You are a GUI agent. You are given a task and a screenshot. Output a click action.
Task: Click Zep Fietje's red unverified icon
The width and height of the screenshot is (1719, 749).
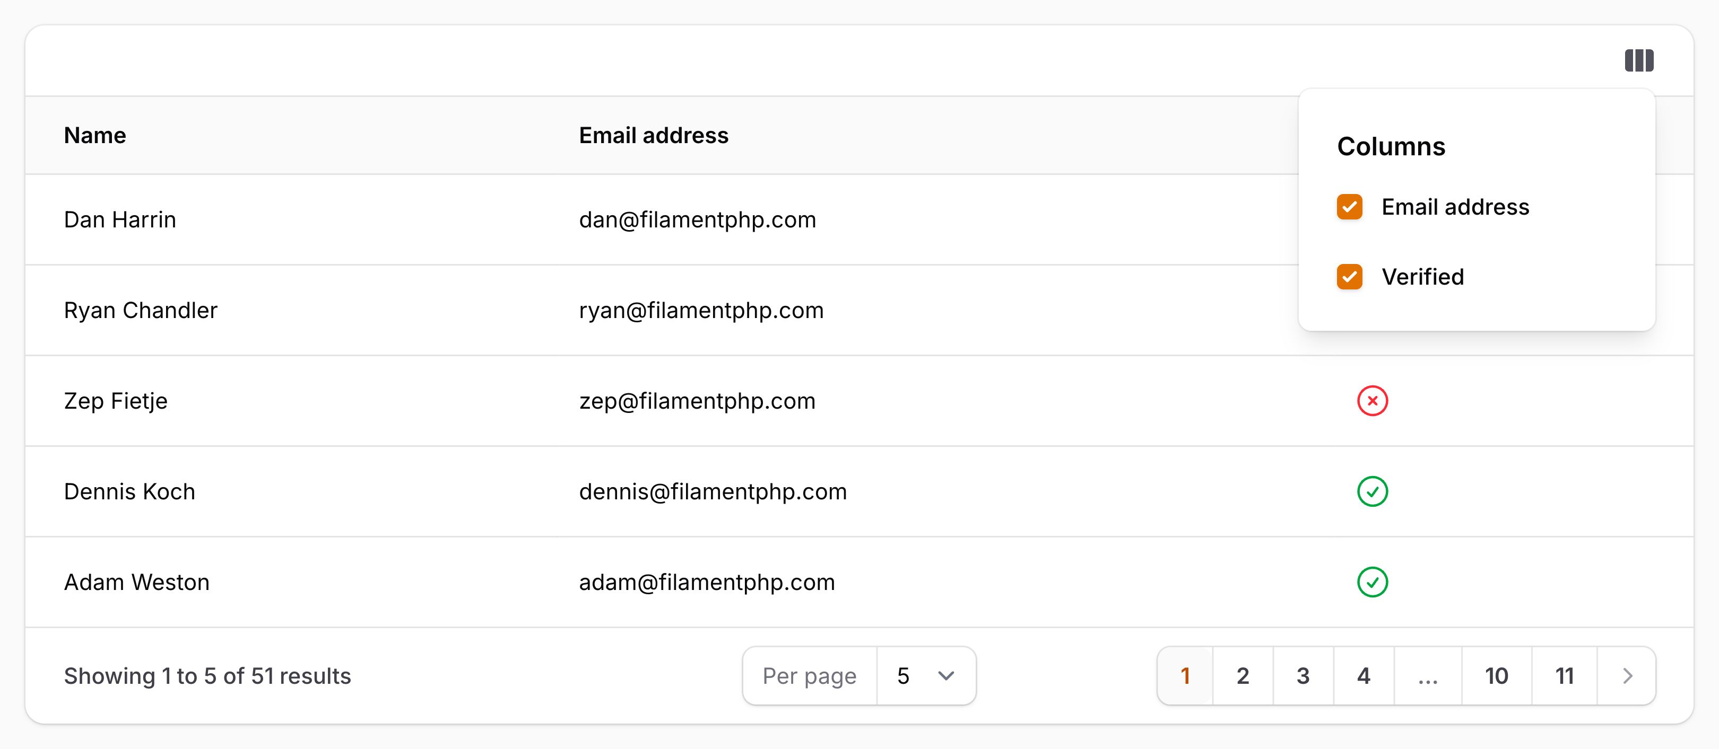(1372, 401)
